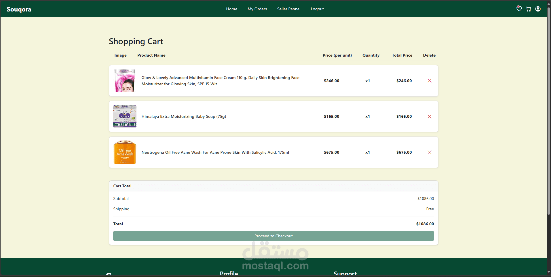Click the Product Name column header
Viewport: 551px width, 277px height.
pos(151,55)
